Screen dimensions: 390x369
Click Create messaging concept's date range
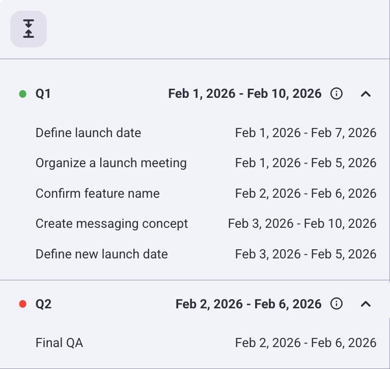click(302, 224)
